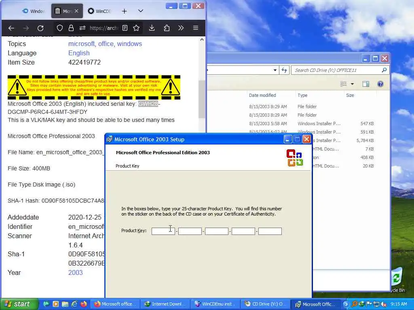The image size is (414, 310).
Task: Open the microsoft topic link
Action: tap(81, 44)
